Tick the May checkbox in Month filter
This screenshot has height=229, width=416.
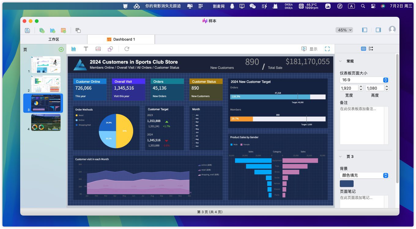pos(193,129)
